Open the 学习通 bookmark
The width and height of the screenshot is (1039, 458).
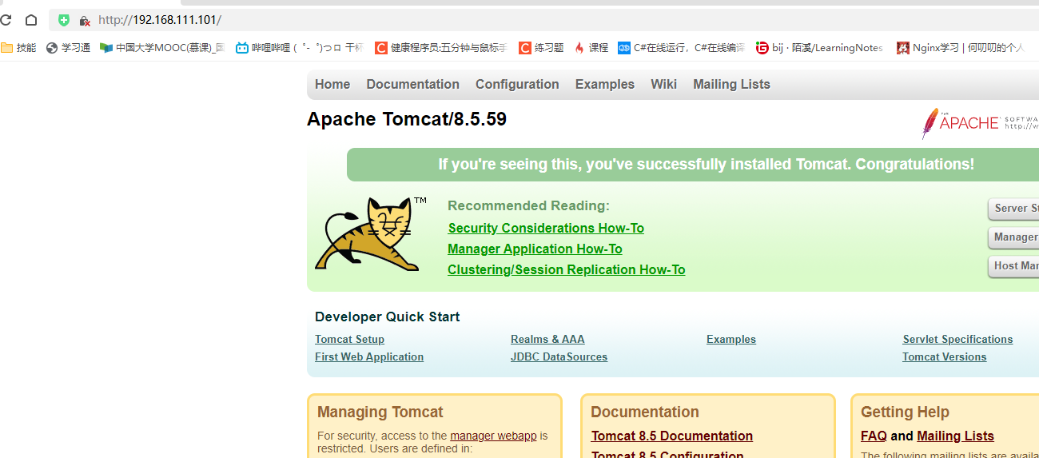click(68, 48)
